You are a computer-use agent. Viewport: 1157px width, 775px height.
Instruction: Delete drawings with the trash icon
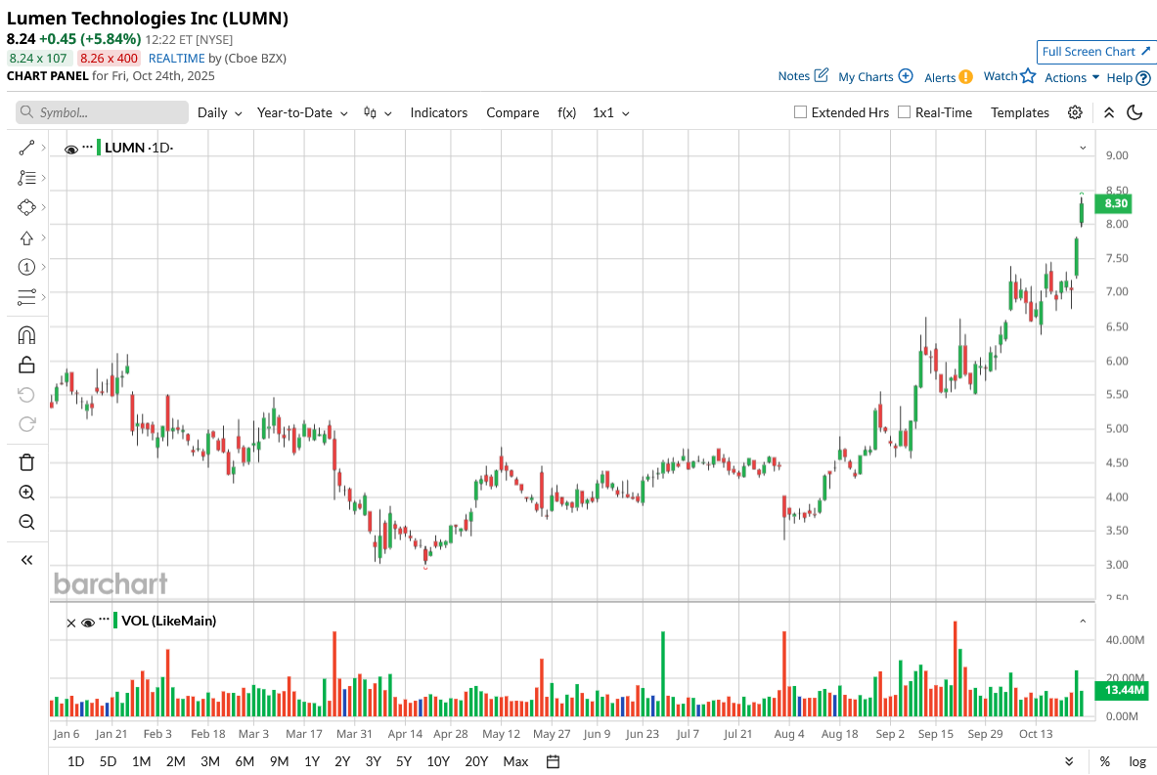[26, 462]
